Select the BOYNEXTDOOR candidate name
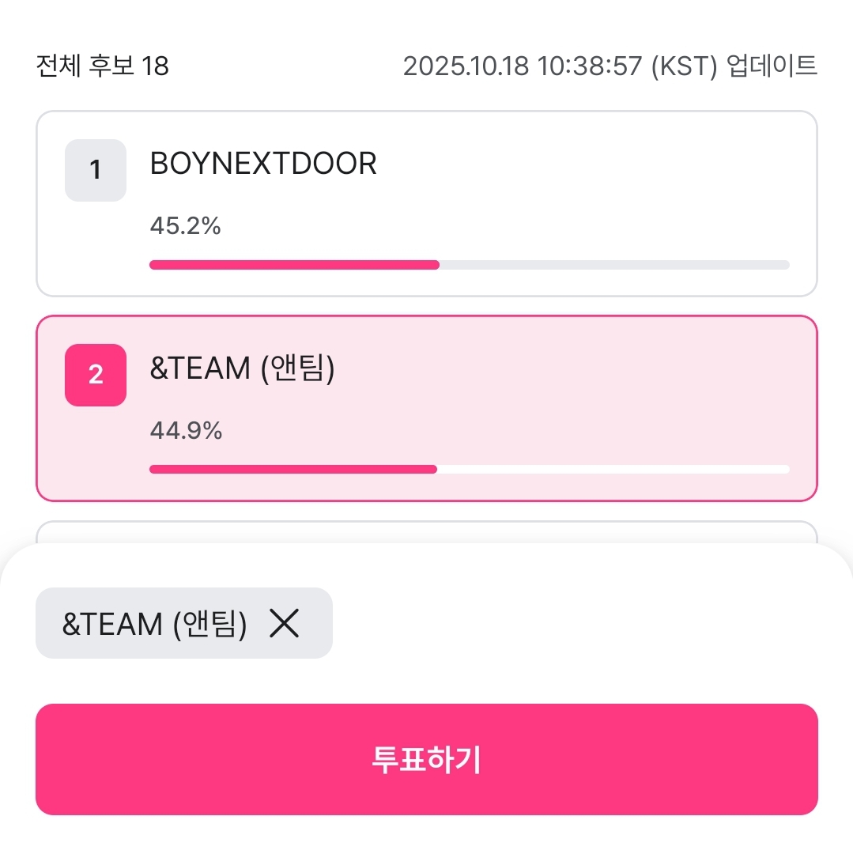The height and width of the screenshot is (850, 853). click(x=263, y=164)
